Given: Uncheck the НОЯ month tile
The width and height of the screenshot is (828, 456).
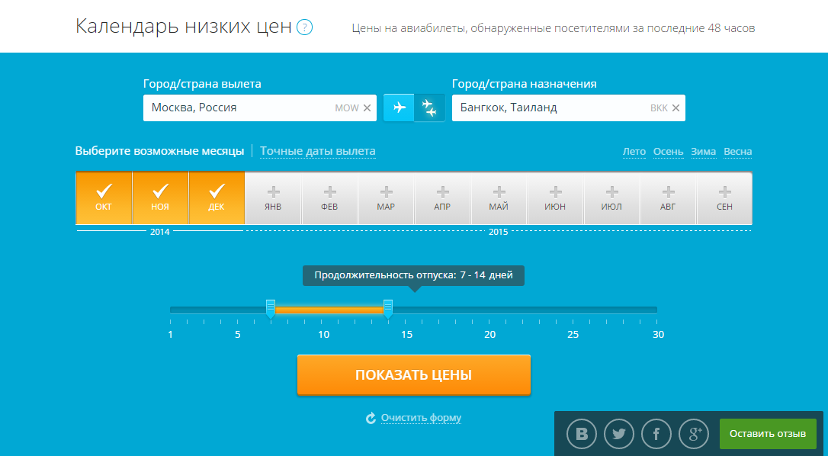Looking at the screenshot, I should point(160,197).
